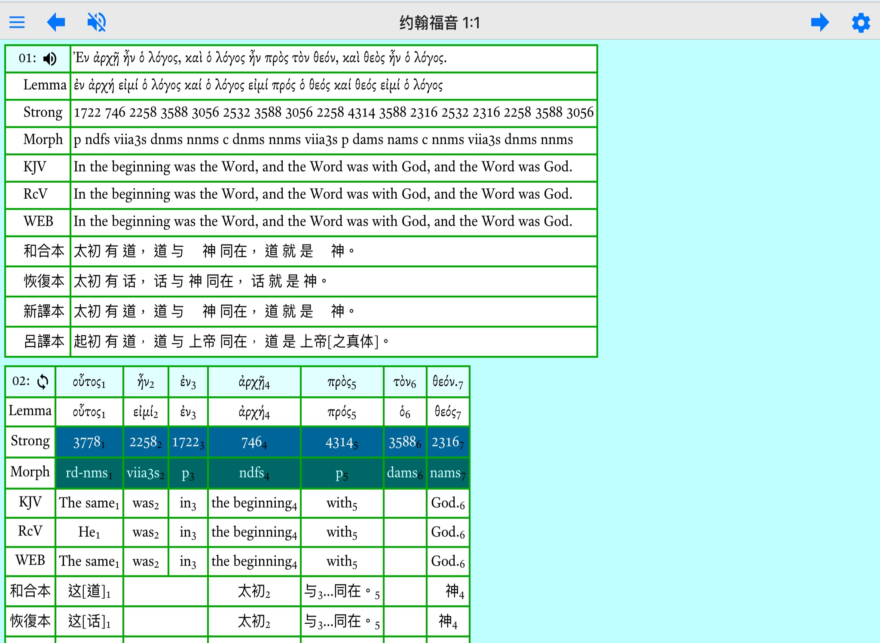The image size is (880, 643).
Task: Click morph code ndfs in verse 02
Action: click(254, 473)
